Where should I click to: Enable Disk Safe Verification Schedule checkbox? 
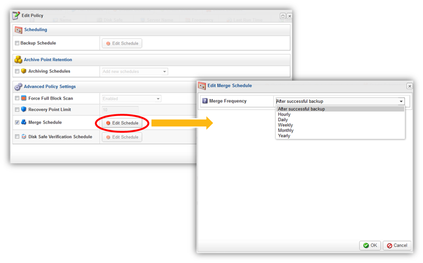tap(17, 136)
